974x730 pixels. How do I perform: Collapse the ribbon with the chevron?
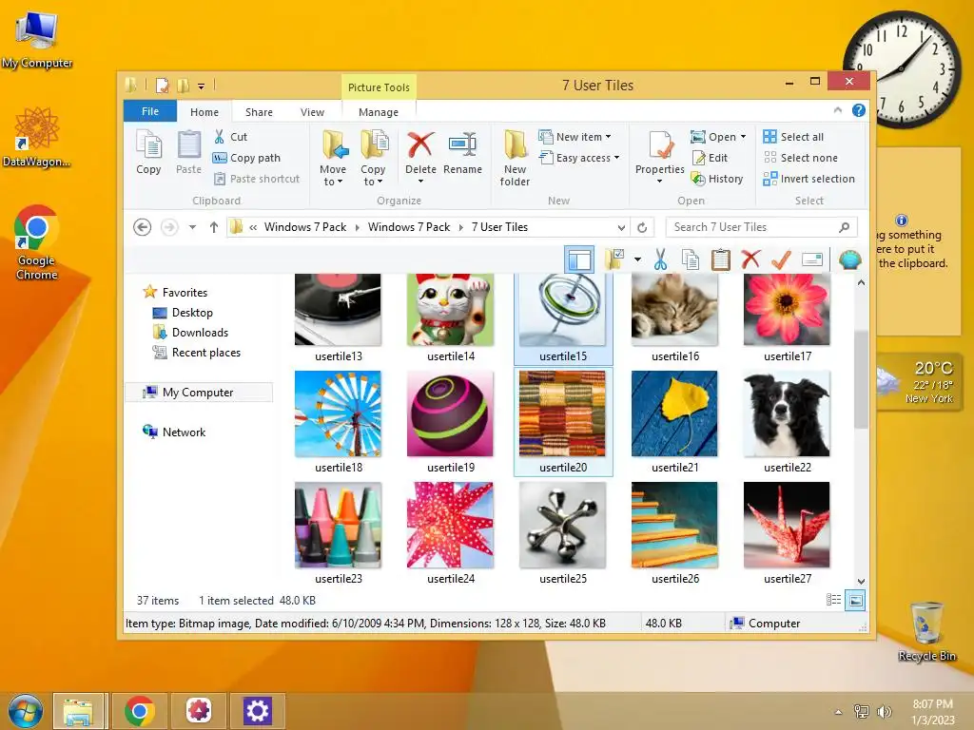(x=837, y=110)
